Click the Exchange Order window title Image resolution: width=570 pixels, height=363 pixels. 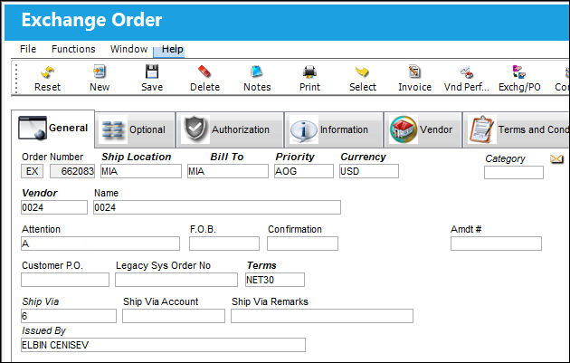point(91,20)
